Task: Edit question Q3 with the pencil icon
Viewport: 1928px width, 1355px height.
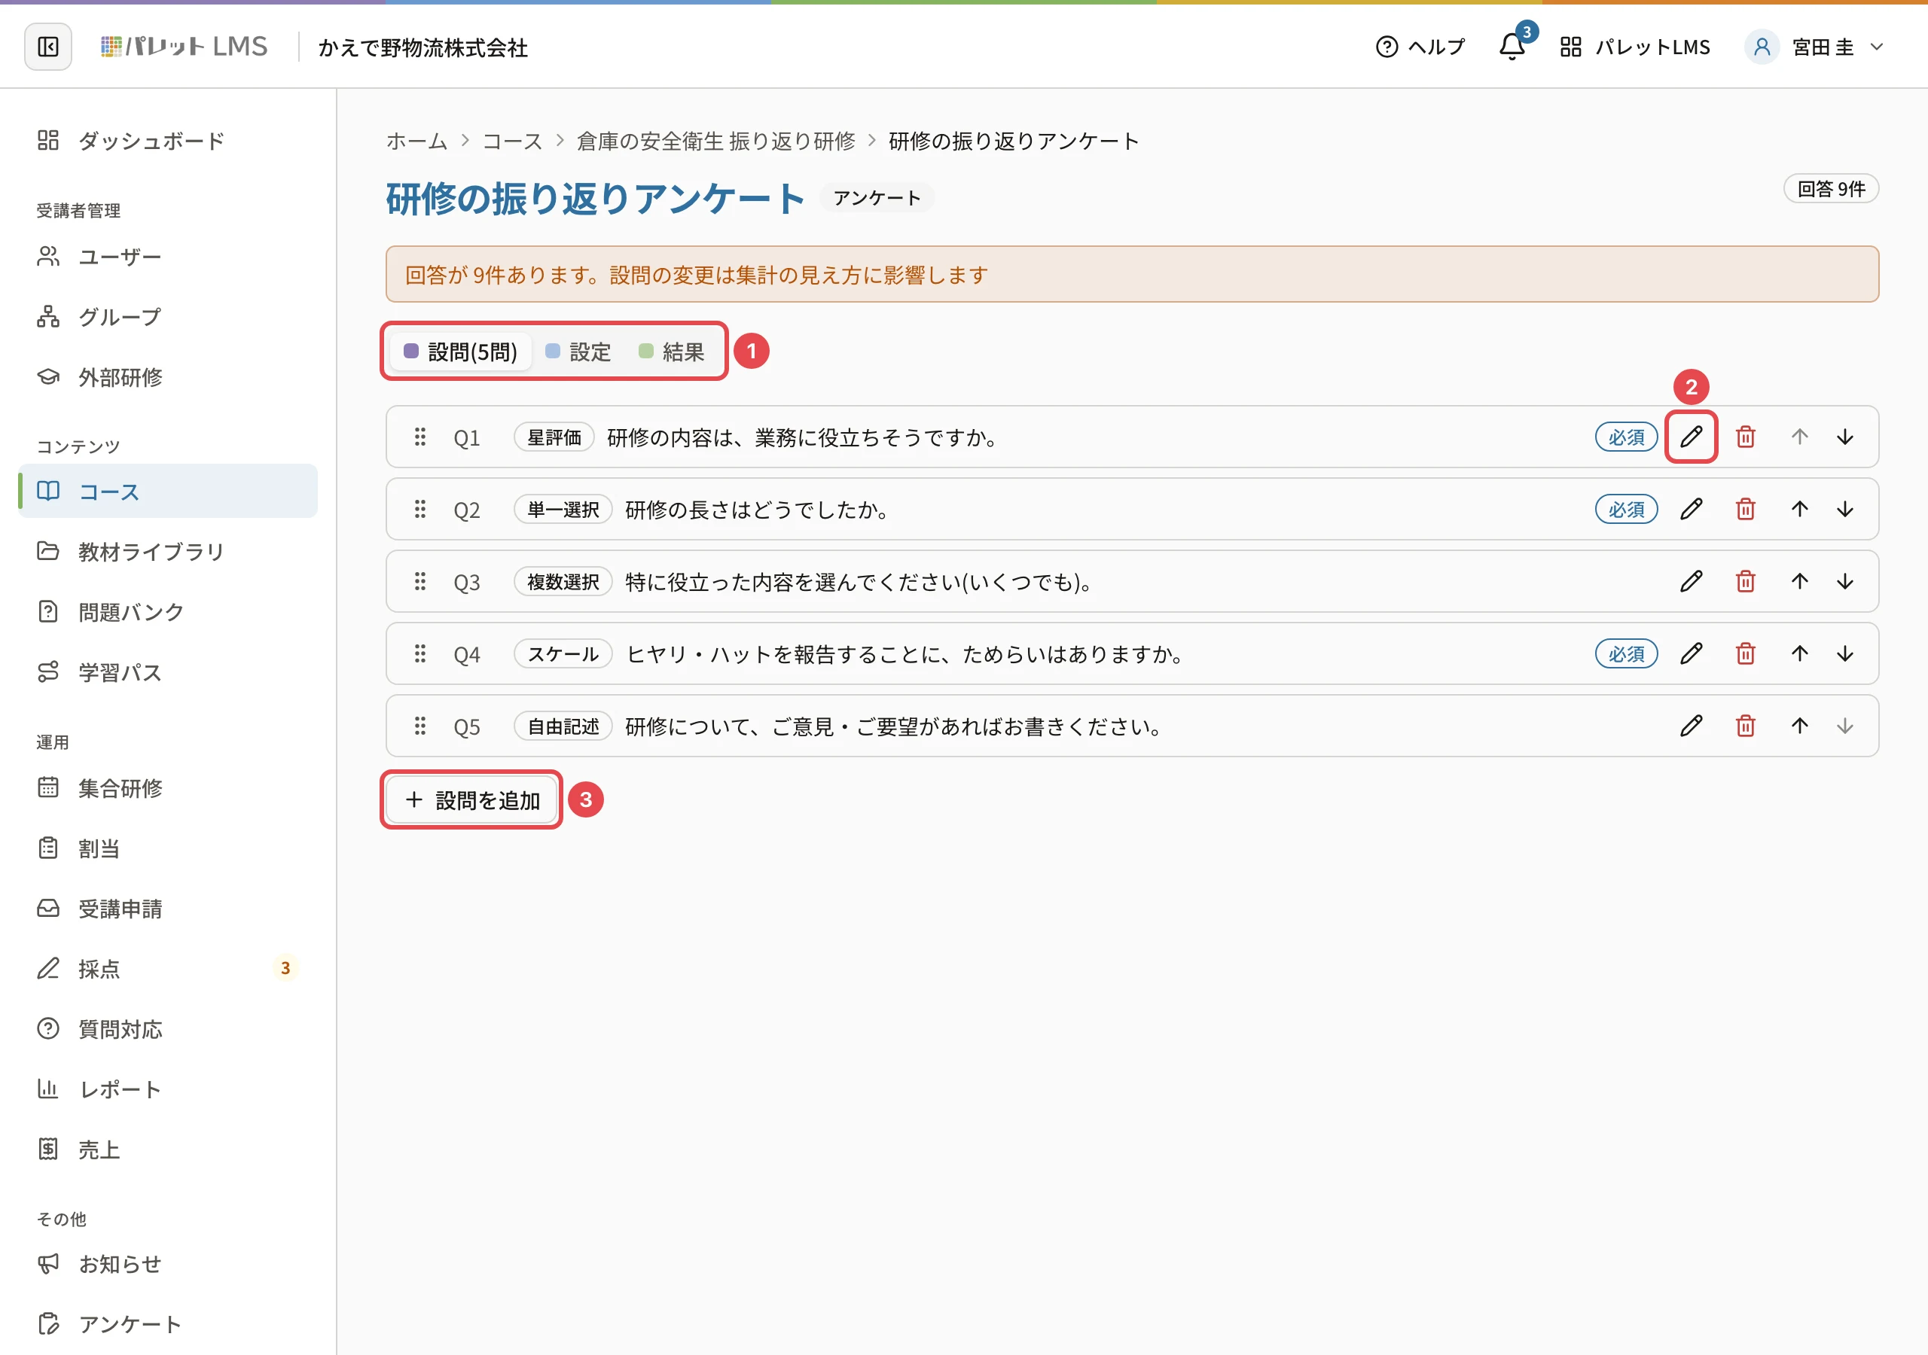Action: pos(1692,581)
